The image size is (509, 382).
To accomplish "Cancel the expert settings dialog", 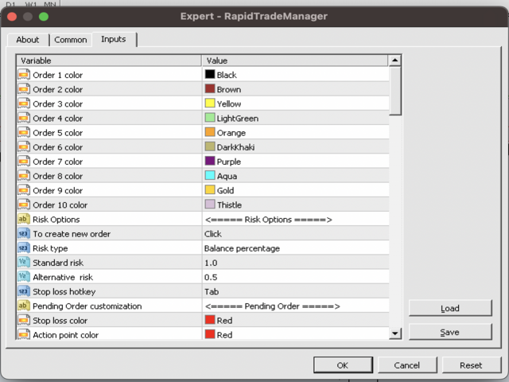I will (407, 365).
